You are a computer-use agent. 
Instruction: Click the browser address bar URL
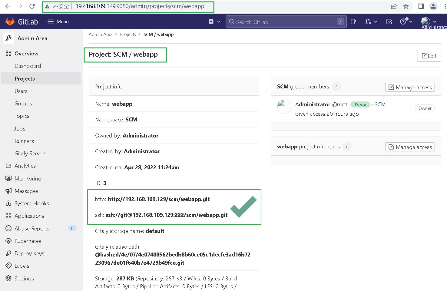click(x=140, y=6)
